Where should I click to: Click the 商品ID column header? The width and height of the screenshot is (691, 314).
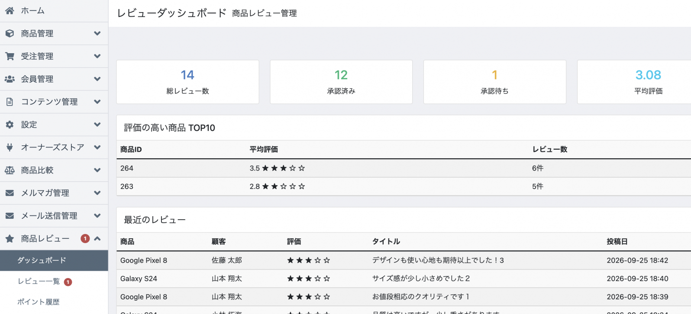tap(131, 149)
